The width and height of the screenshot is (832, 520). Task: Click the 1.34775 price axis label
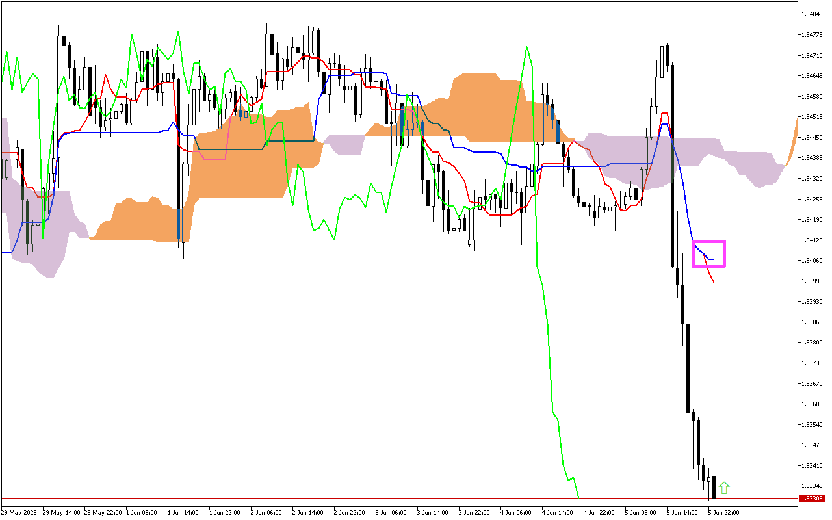pos(812,35)
